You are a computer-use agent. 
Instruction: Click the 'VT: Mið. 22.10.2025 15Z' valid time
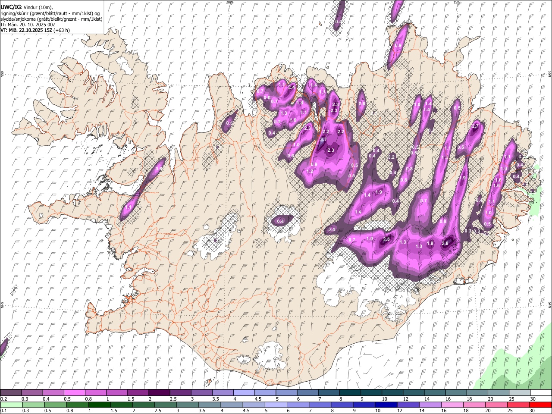pos(26,30)
